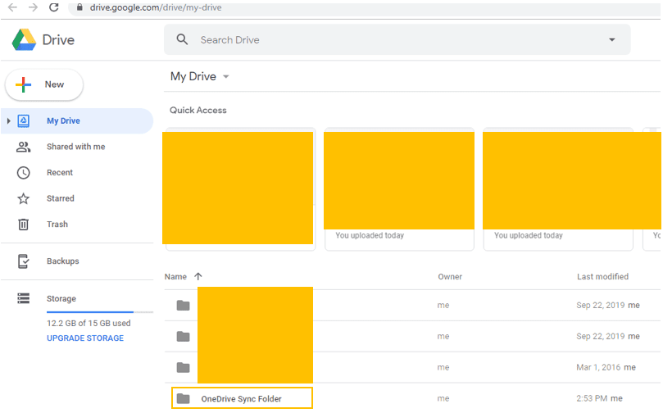Click the Last modified column header
This screenshot has height=413, width=663.
(602, 276)
